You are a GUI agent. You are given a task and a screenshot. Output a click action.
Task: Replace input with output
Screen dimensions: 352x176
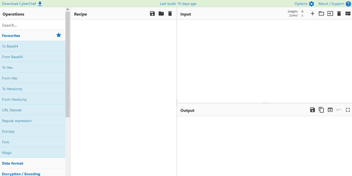pyautogui.click(x=330, y=110)
